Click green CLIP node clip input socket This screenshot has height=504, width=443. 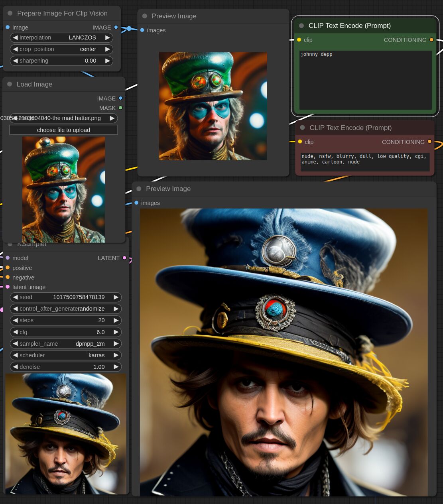[x=299, y=39]
